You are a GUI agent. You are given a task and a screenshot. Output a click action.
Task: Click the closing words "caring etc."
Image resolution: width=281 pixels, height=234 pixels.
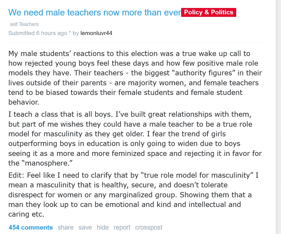point(26,214)
